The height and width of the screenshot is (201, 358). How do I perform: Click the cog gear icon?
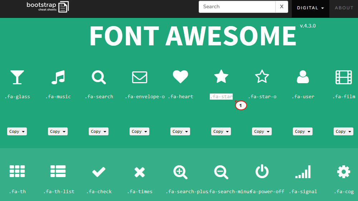point(344,172)
